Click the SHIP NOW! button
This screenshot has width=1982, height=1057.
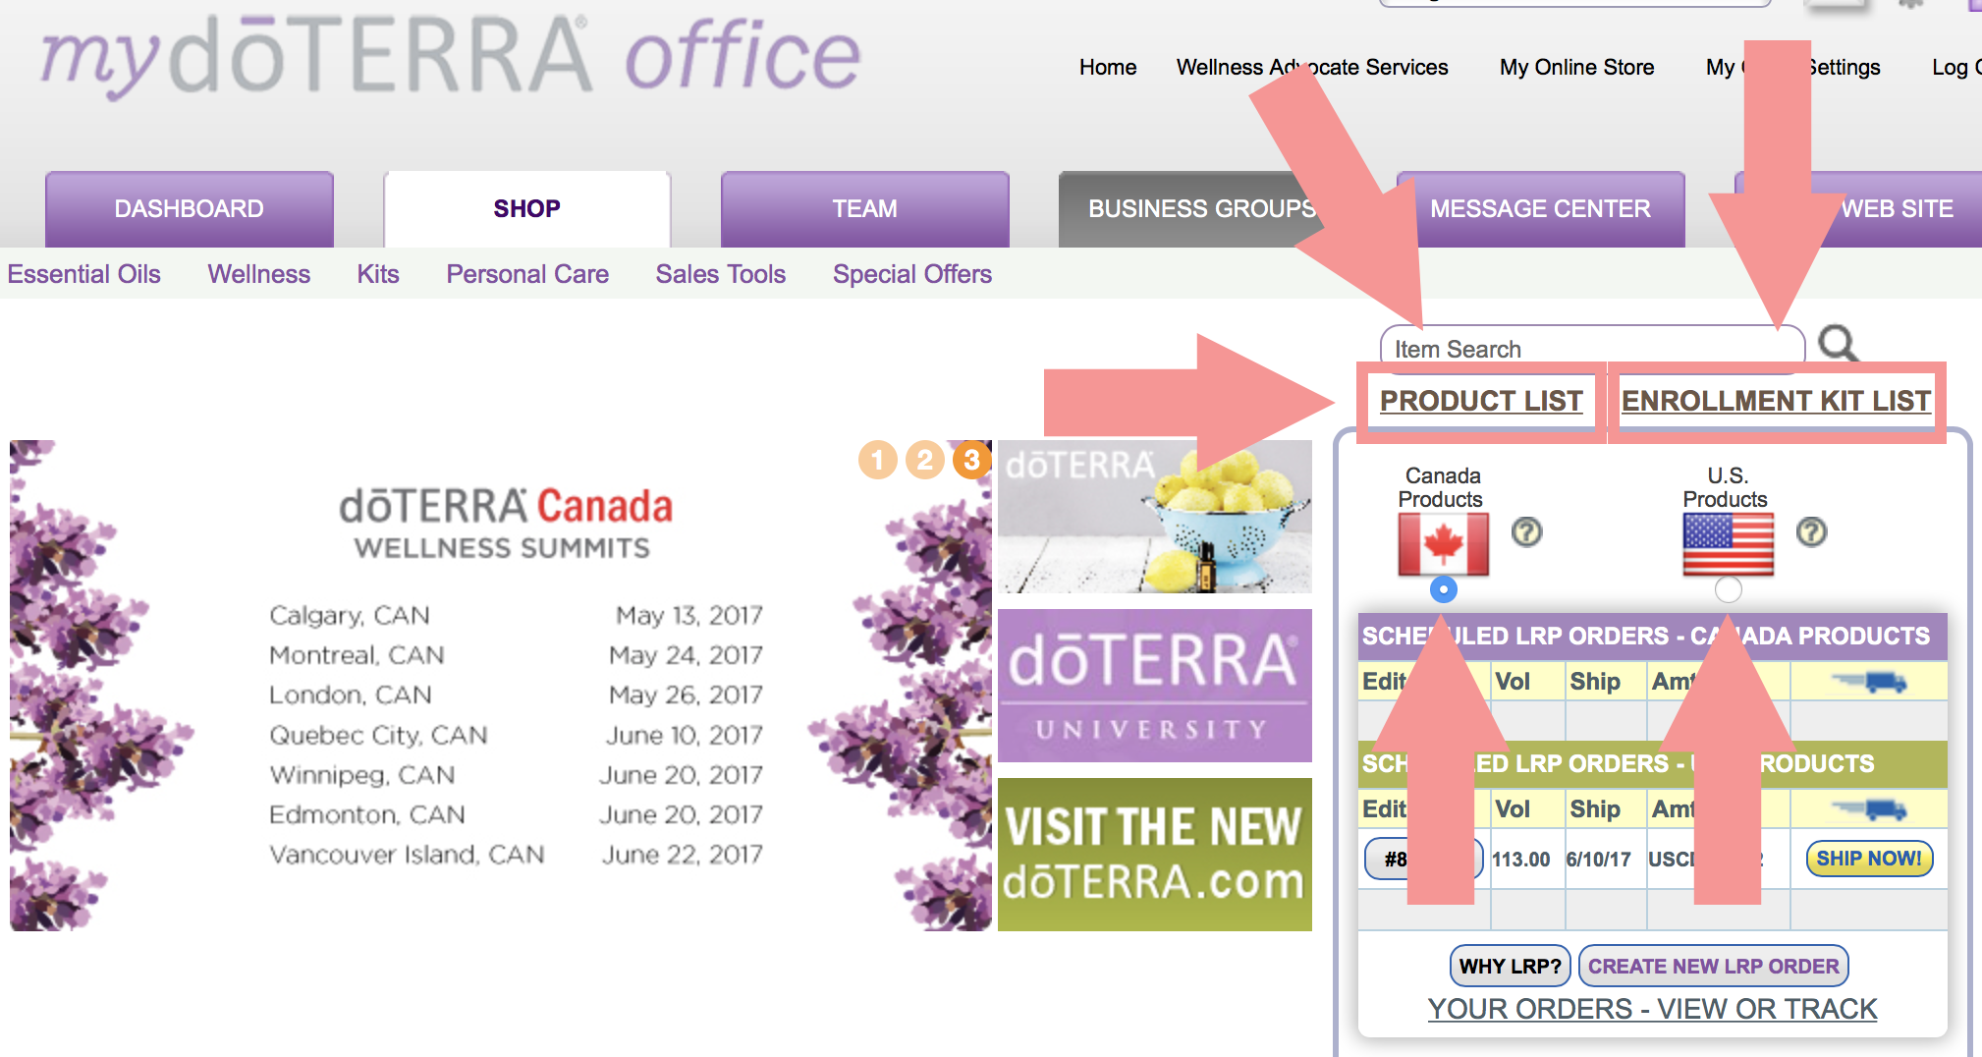tap(1869, 859)
